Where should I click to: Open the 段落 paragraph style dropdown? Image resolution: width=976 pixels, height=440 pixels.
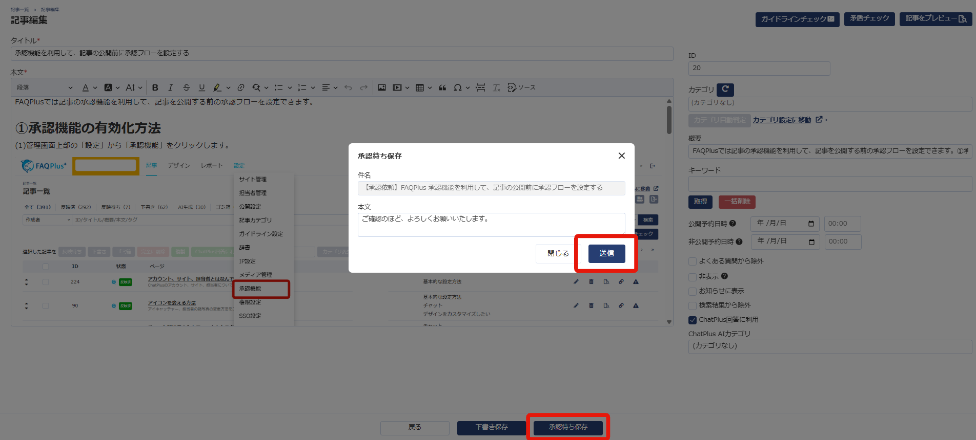coord(45,87)
